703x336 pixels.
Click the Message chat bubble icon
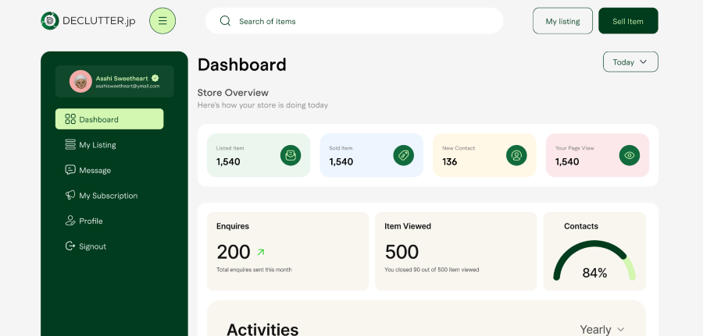(70, 170)
